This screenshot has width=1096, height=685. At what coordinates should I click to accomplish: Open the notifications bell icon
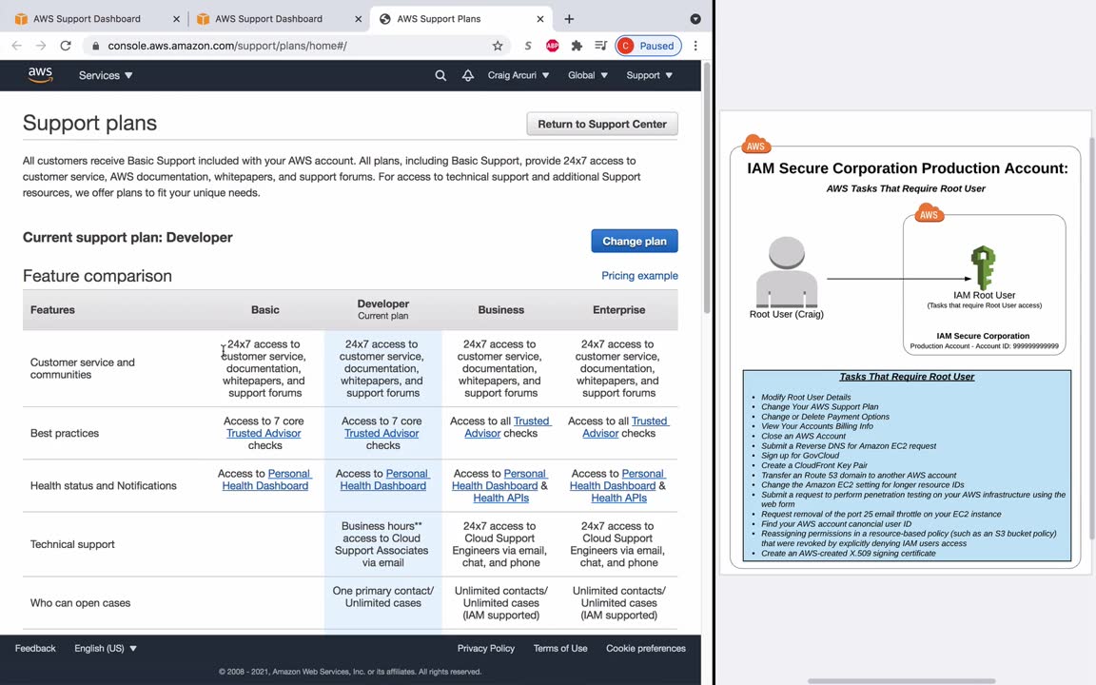coord(468,75)
